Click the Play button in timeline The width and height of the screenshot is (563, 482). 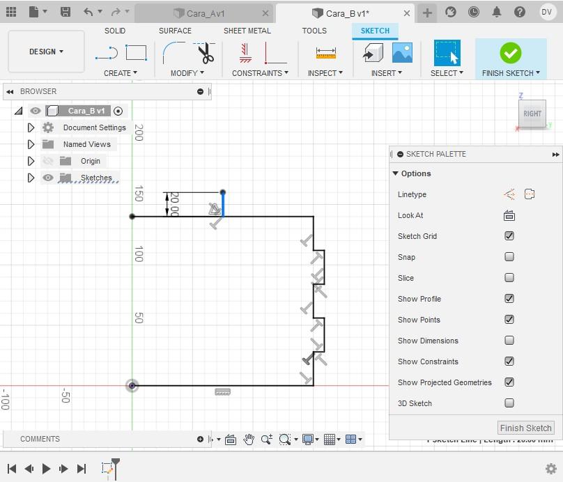46,468
